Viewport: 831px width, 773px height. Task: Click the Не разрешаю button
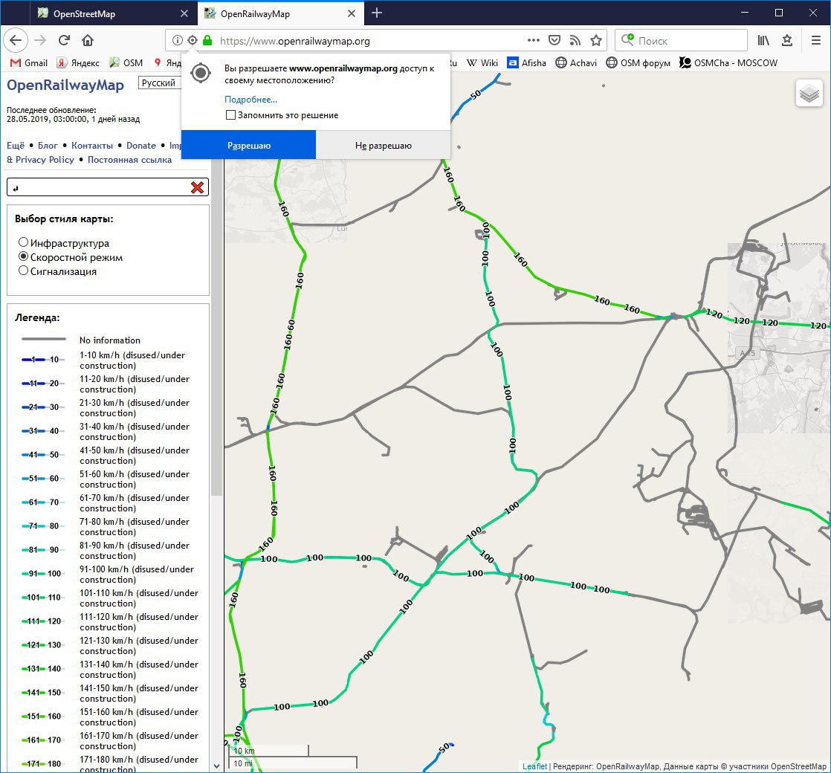[384, 145]
